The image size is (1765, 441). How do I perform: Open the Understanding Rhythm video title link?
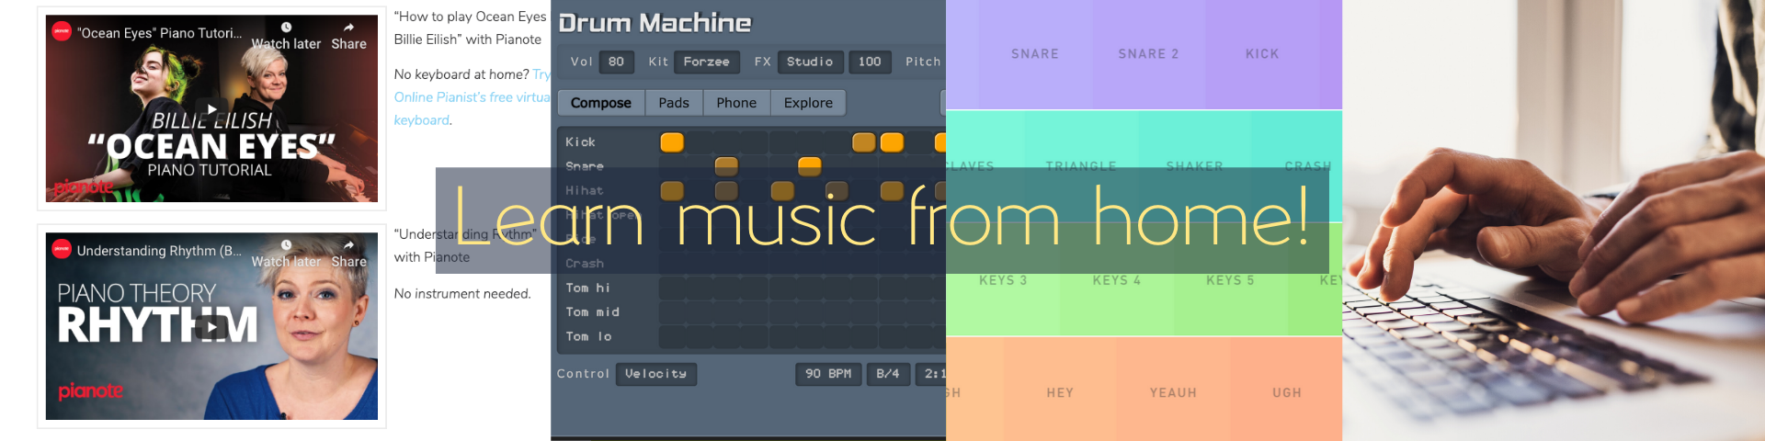point(160,251)
